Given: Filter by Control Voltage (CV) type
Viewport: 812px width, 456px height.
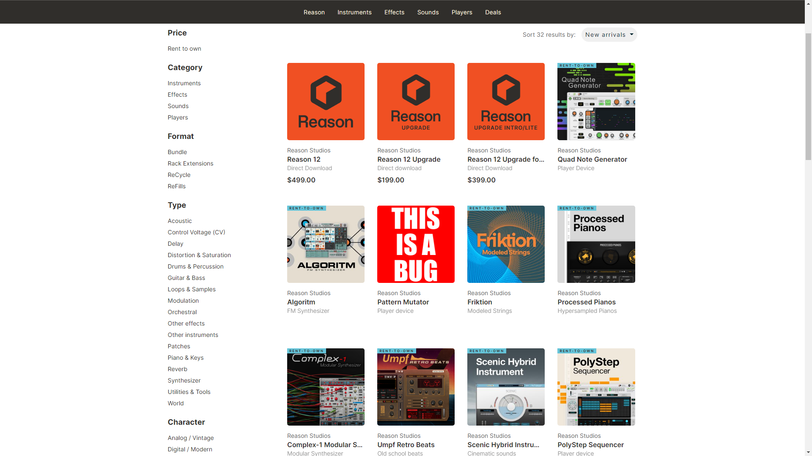Looking at the screenshot, I should tap(196, 232).
